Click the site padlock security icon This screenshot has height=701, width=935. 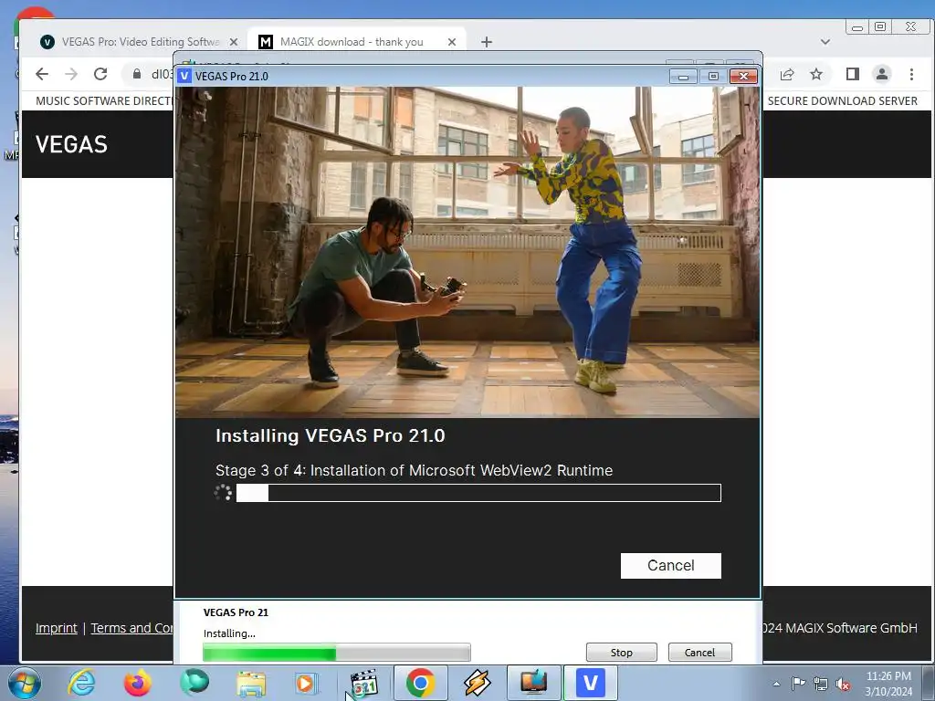point(137,74)
